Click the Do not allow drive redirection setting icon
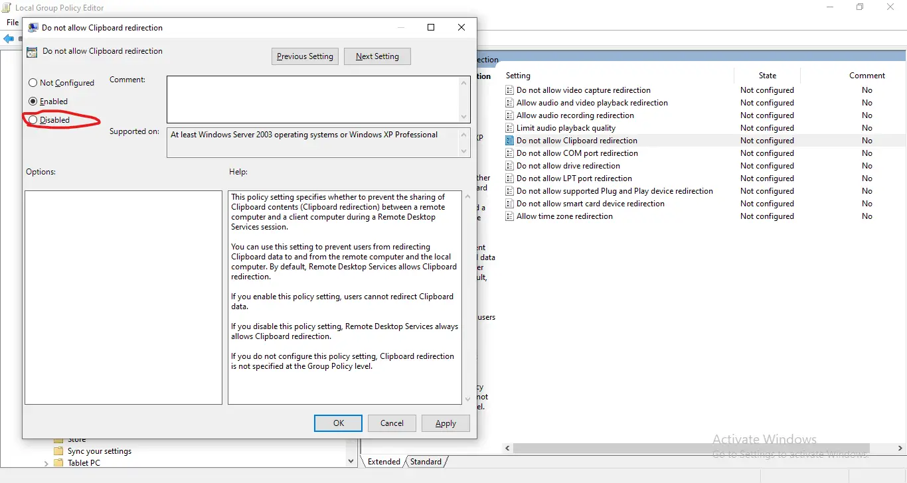 pos(510,165)
